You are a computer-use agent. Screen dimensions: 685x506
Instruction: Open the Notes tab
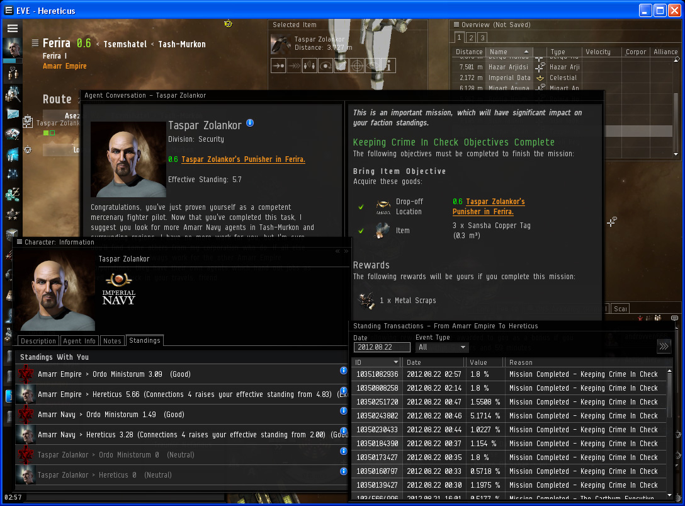tap(112, 341)
